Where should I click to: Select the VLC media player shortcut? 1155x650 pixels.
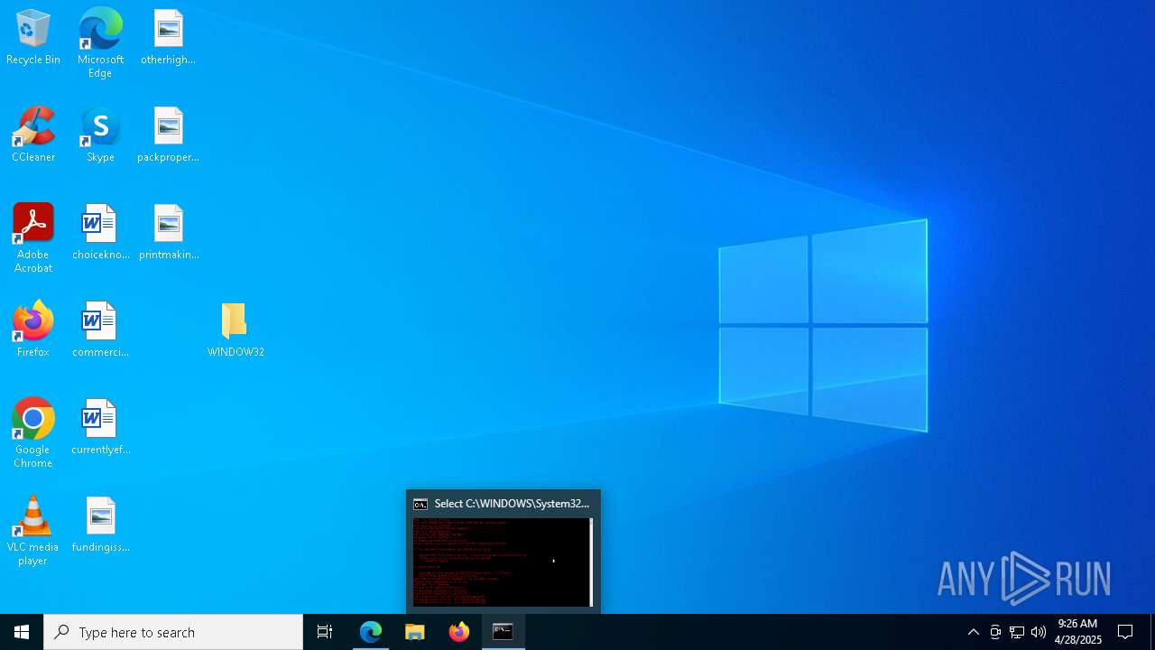[33, 531]
